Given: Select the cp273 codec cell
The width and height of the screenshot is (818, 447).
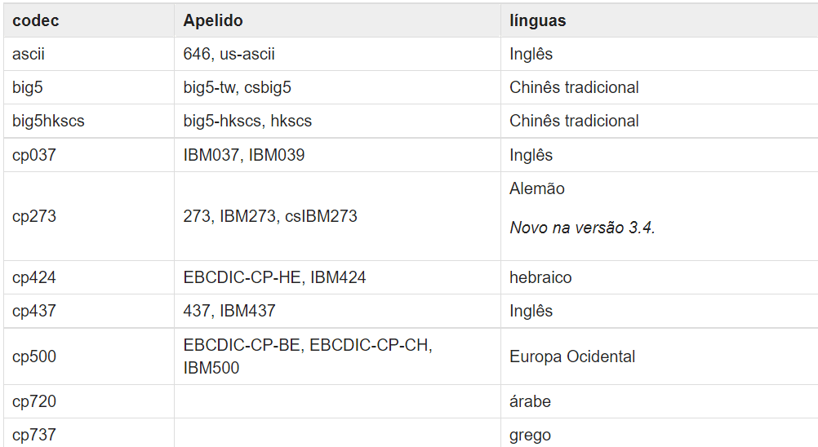Looking at the screenshot, I should click(x=89, y=216).
